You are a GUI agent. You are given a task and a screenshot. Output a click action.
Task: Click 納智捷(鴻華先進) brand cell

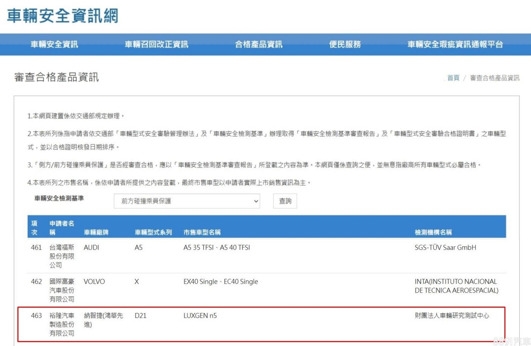click(x=103, y=320)
